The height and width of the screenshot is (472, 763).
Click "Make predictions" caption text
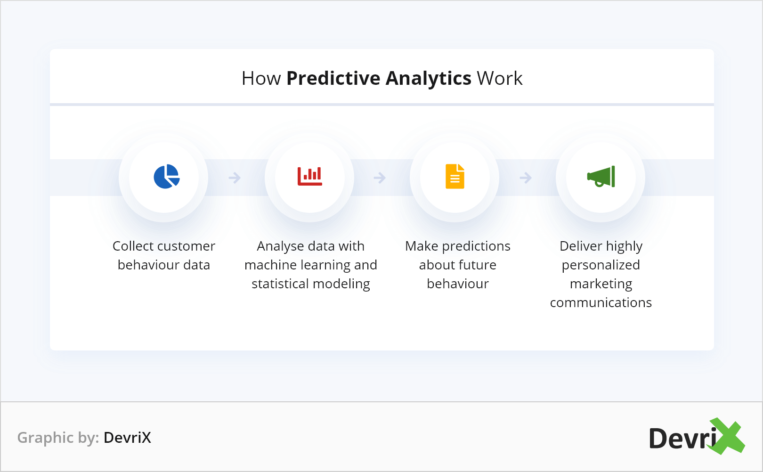click(458, 246)
